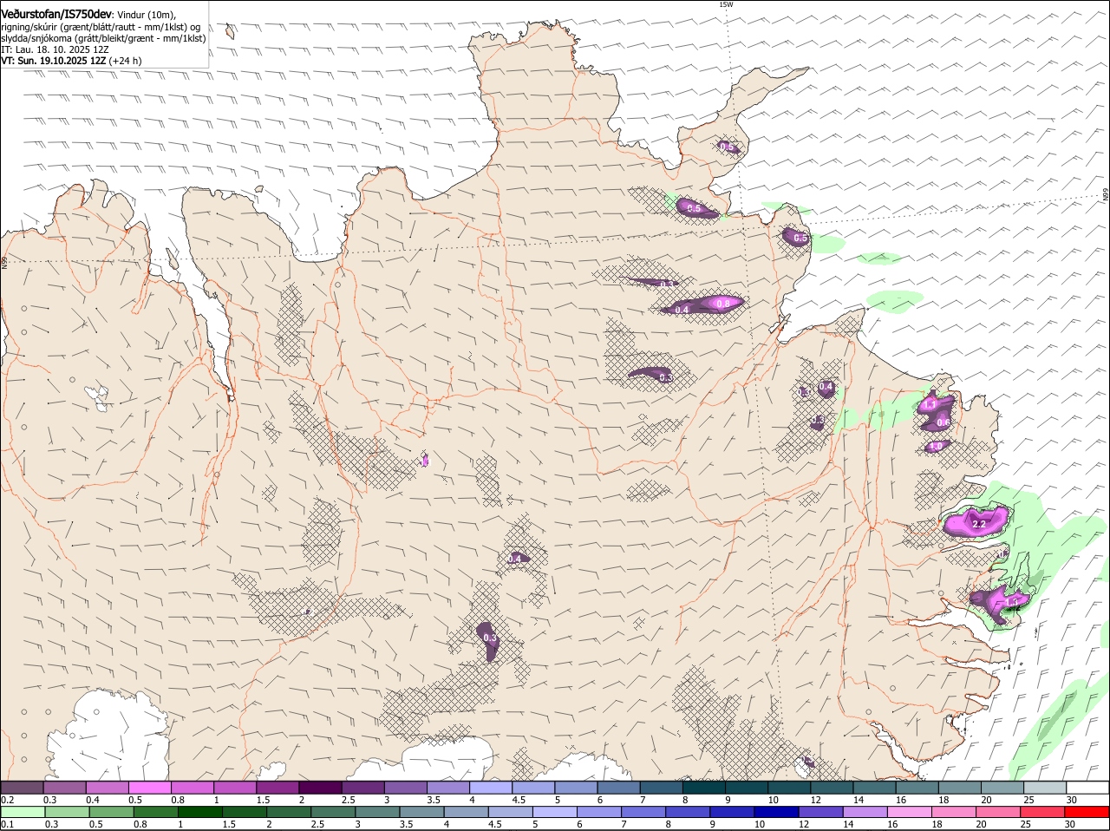Click the 14 label under top legend row

(x=859, y=800)
